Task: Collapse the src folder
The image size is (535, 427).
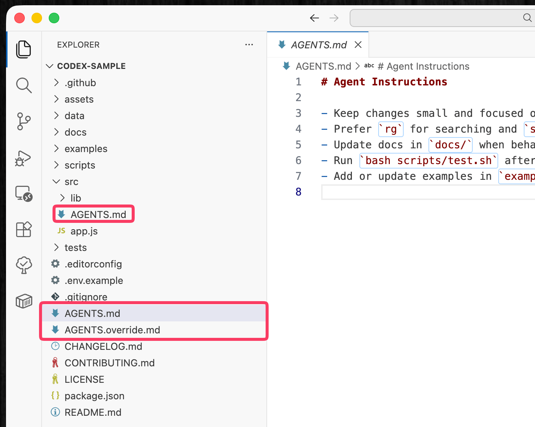Action: pos(71,182)
